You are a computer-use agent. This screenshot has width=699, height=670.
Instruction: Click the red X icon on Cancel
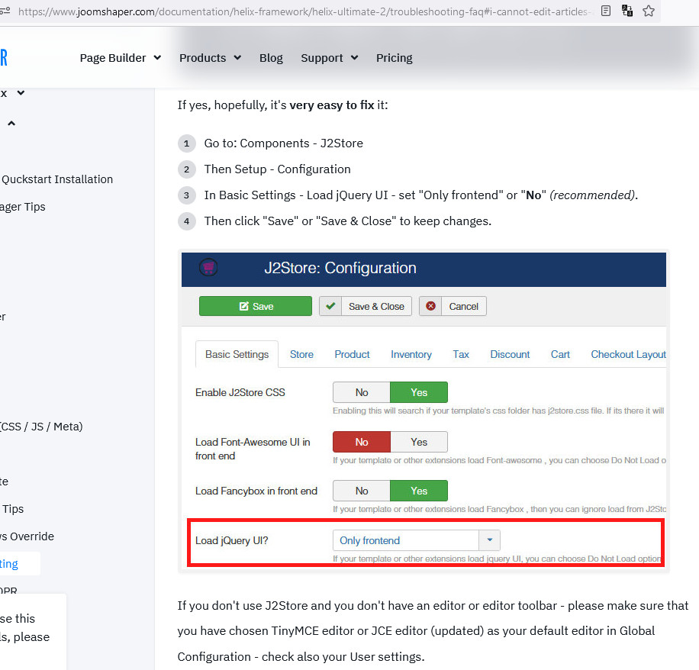point(431,306)
